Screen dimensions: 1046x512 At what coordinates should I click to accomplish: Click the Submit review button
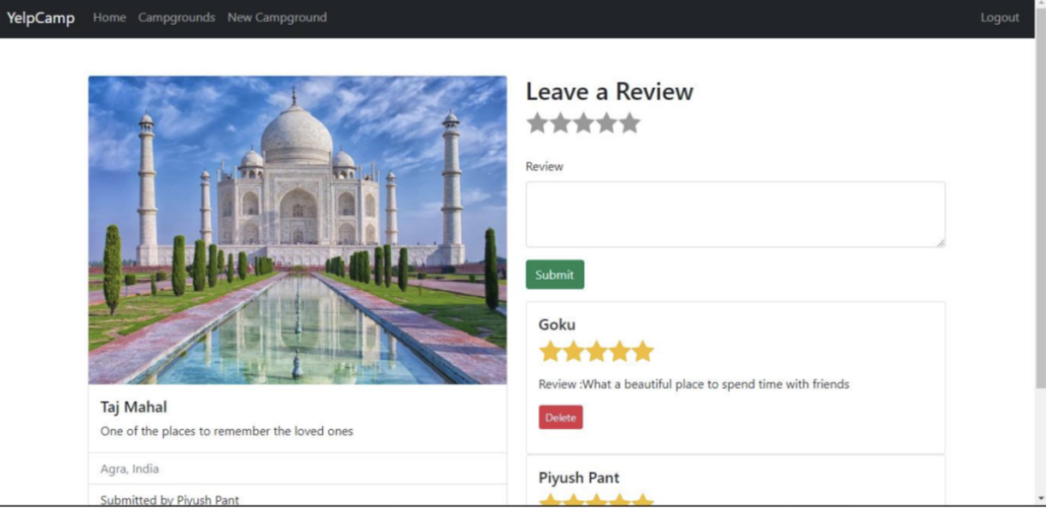(555, 275)
